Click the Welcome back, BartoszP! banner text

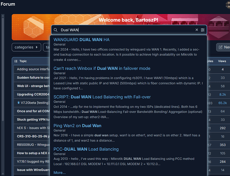tap(128, 20)
